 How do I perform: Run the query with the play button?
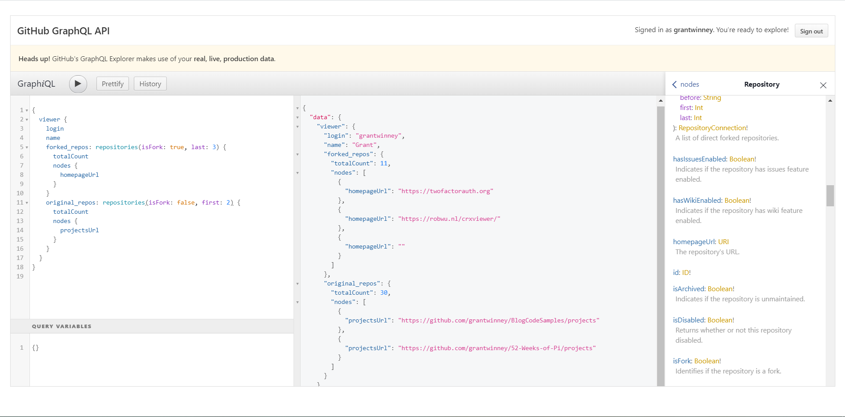pyautogui.click(x=78, y=84)
